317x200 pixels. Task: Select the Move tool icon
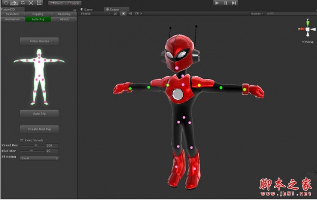coord(14,3)
